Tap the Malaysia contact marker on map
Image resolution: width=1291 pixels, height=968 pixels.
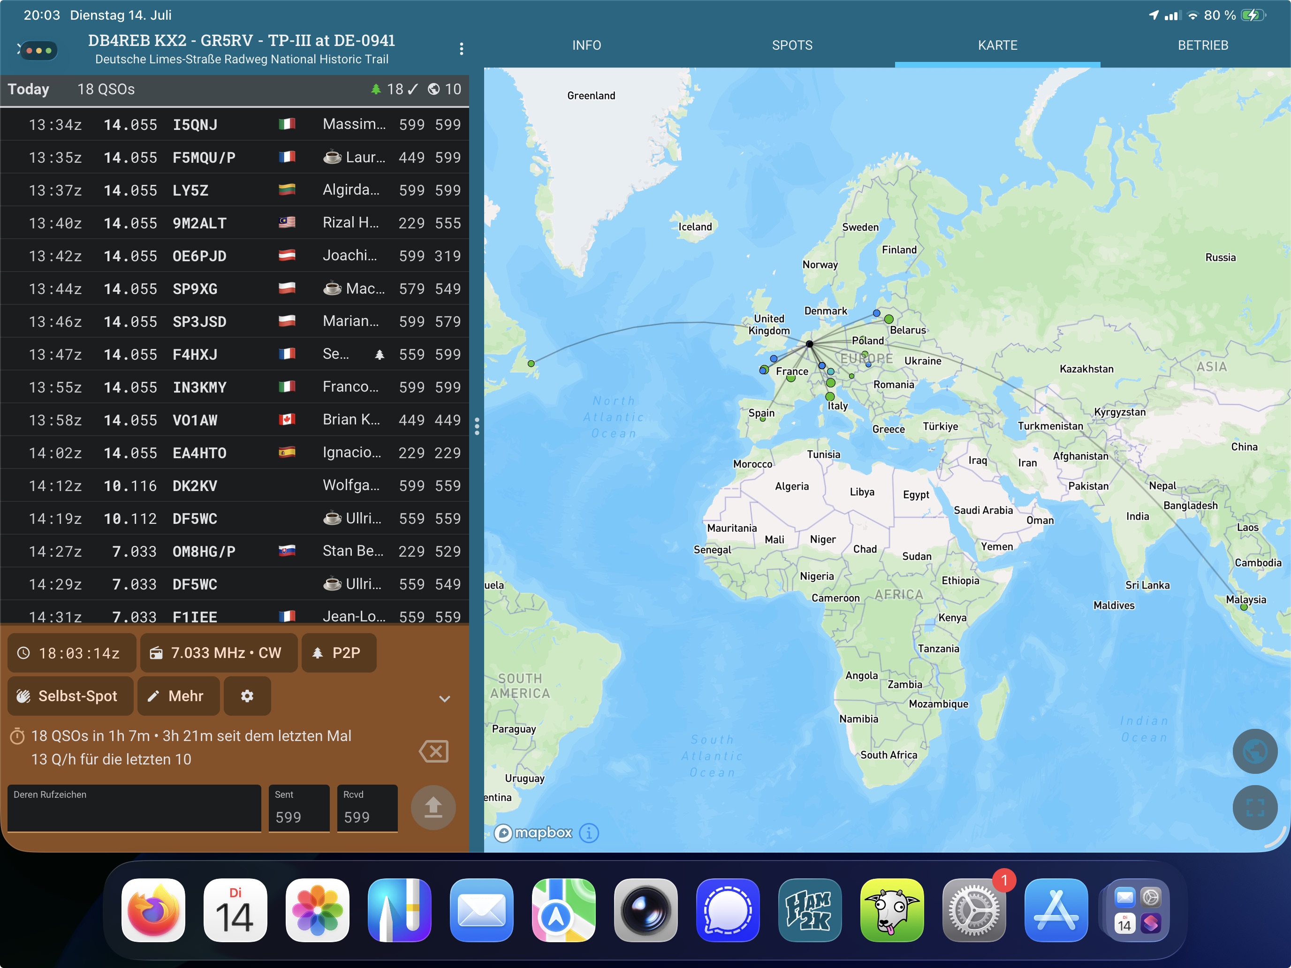[x=1244, y=607]
